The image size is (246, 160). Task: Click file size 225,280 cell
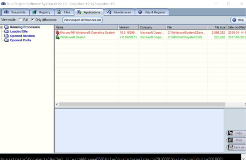click(219, 37)
